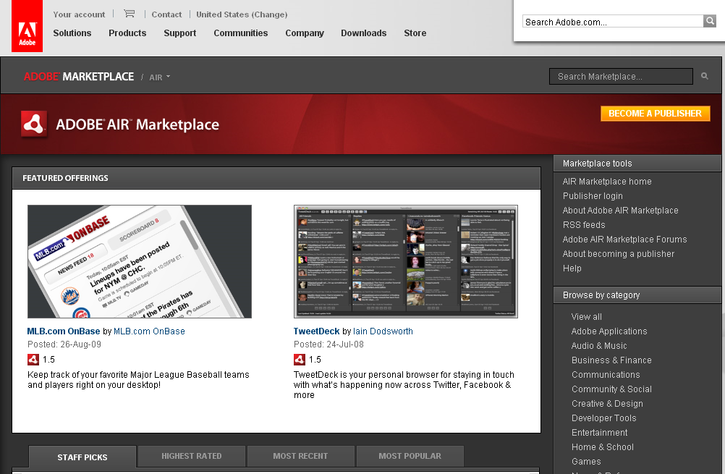Click the Adobe AIR logo in banner
The height and width of the screenshot is (474, 725).
[34, 124]
